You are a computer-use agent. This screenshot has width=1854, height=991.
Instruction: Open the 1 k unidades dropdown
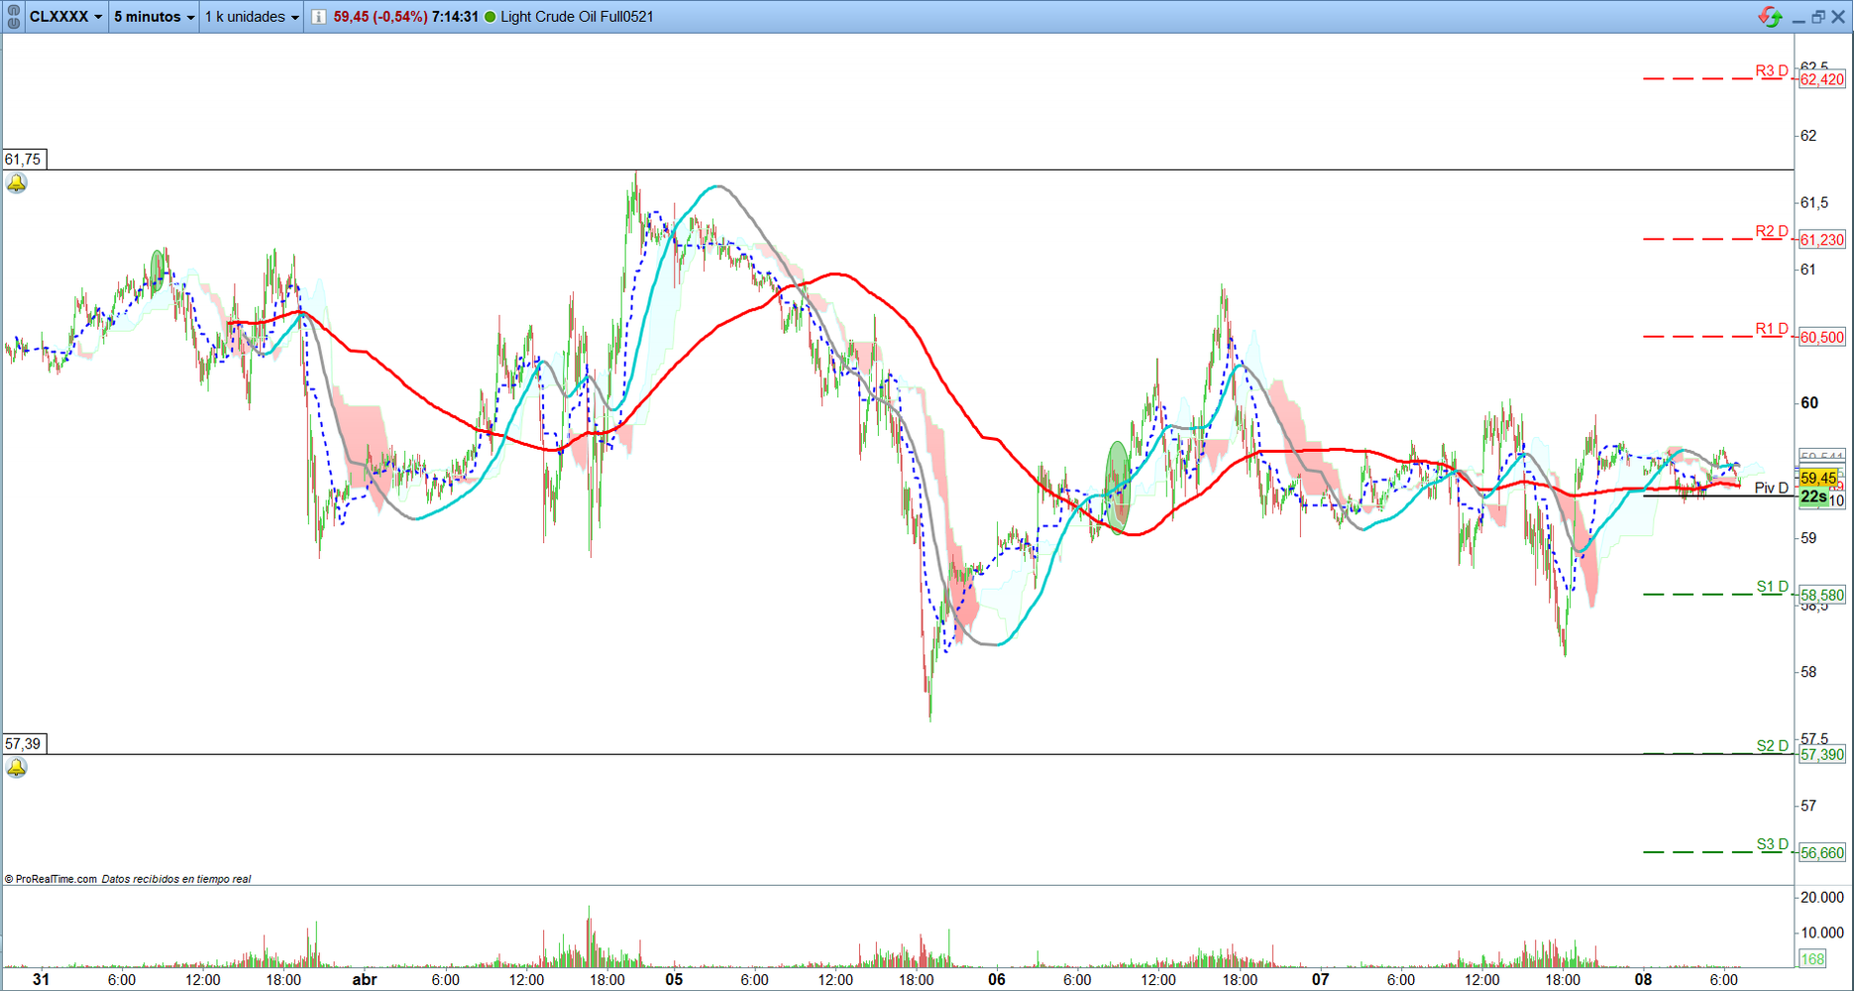pyautogui.click(x=252, y=17)
